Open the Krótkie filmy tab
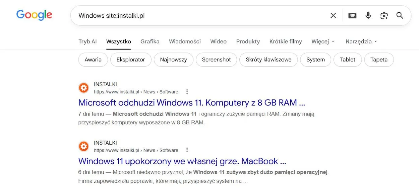Viewport: 419px width, 196px height. (286, 41)
